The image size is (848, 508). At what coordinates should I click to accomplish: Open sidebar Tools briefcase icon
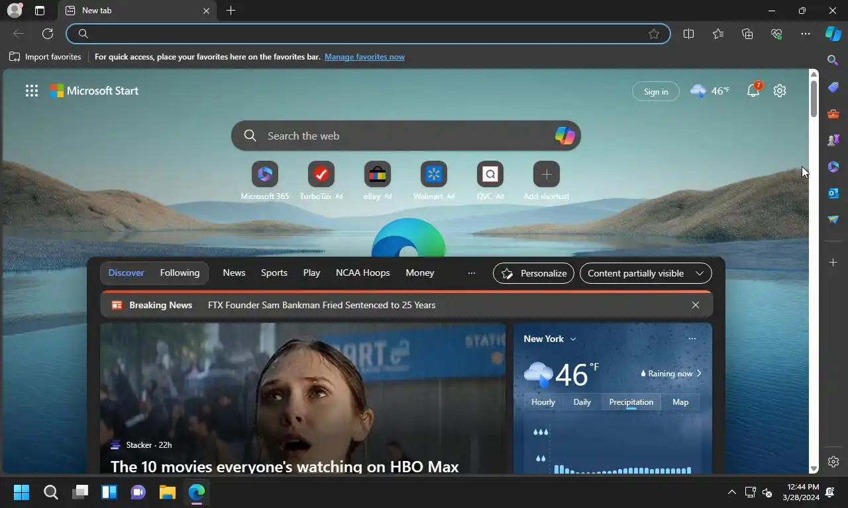pos(833,114)
